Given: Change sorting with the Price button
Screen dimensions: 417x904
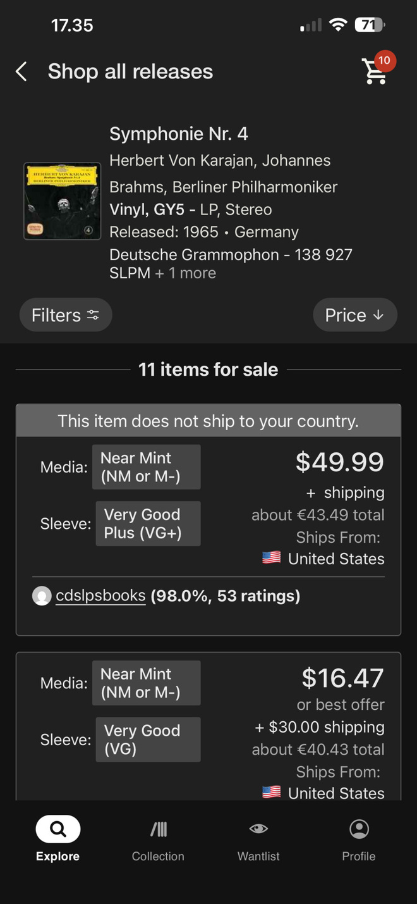Looking at the screenshot, I should [355, 315].
